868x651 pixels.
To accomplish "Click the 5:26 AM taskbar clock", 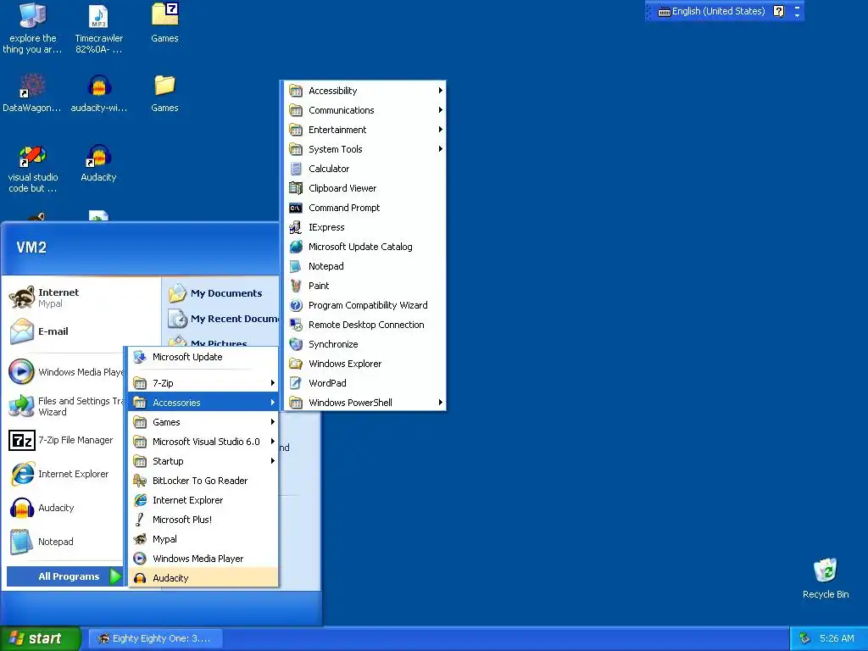I will coord(837,638).
